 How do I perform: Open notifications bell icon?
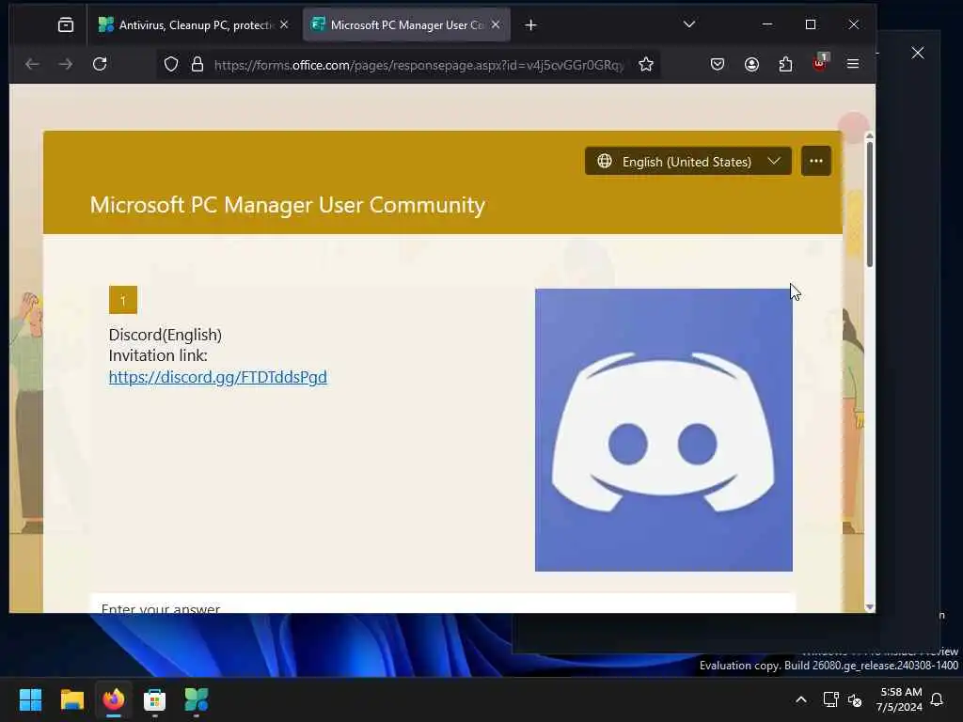click(938, 699)
